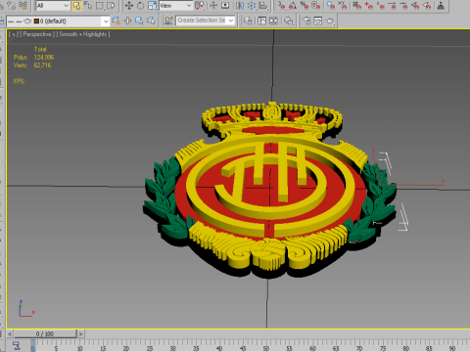Screen dimensions: 470x352
Task: Open the All selection filter dropdown
Action: 53,6
